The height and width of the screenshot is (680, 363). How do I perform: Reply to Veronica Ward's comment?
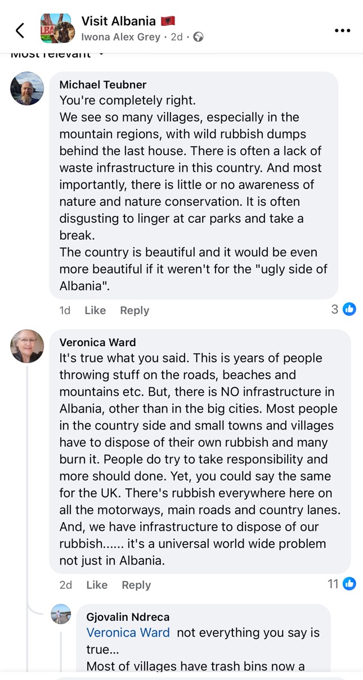(136, 585)
